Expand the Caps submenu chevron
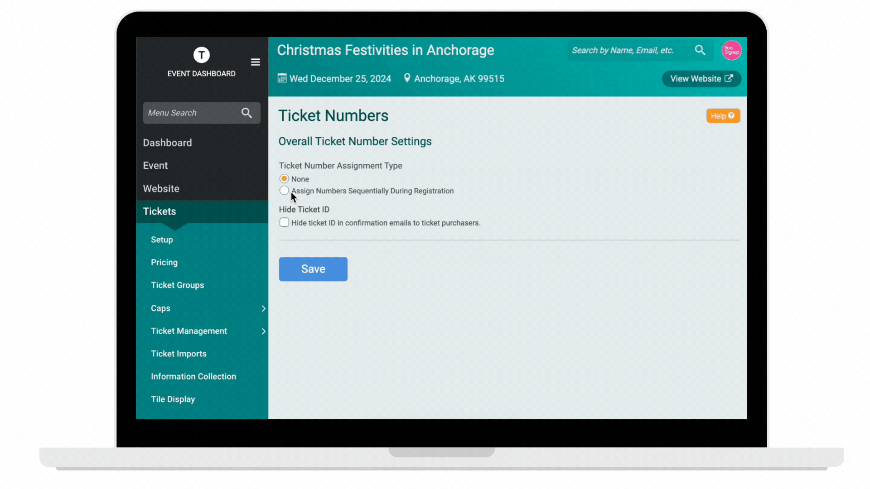Viewport: 870px width, 489px height. (263, 308)
